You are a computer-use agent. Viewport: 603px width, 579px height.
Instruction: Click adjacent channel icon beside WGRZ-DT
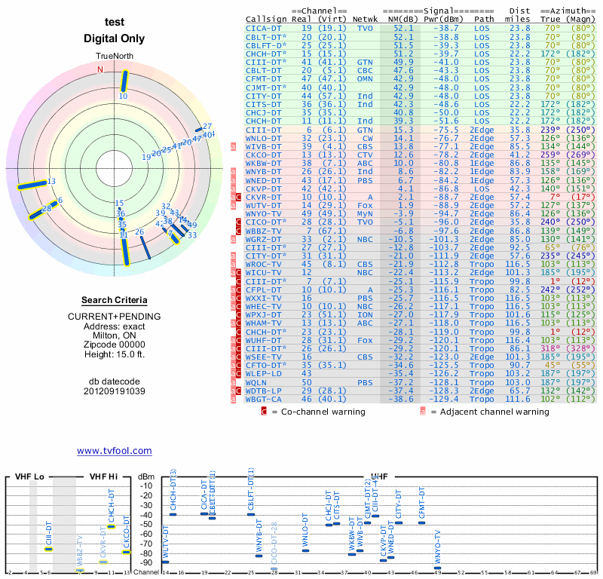[234, 240]
